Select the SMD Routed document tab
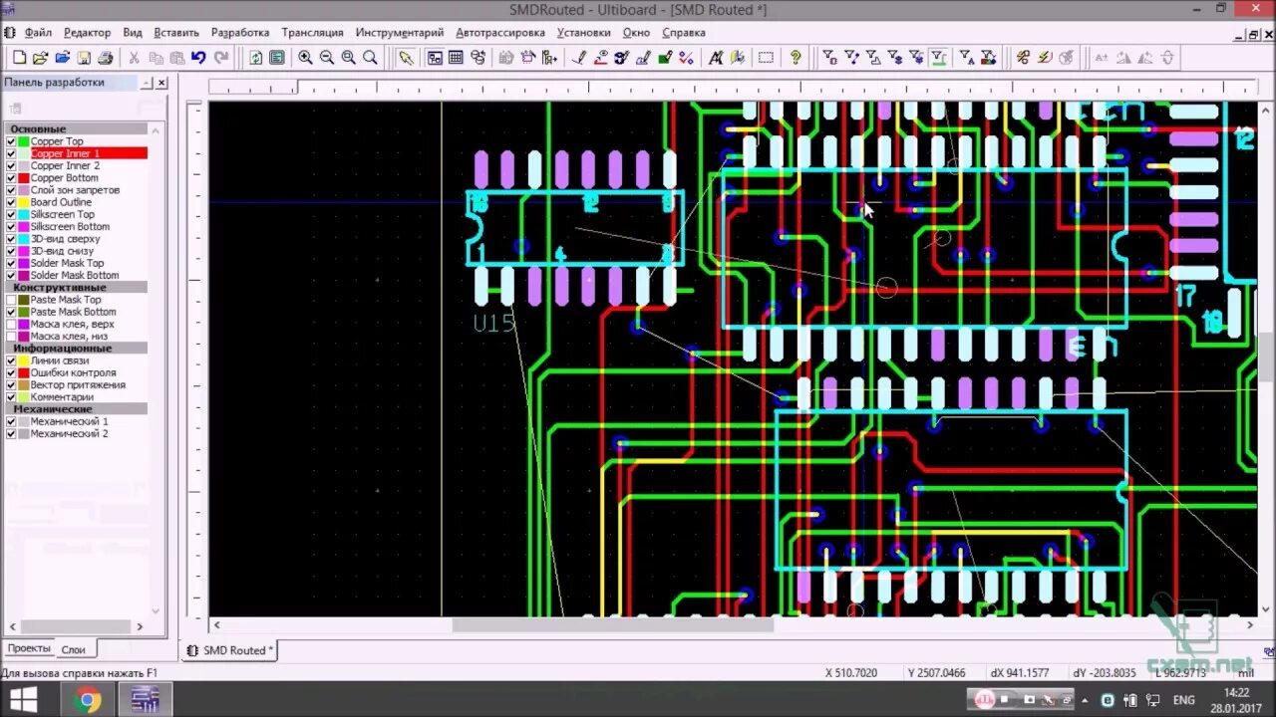 pyautogui.click(x=230, y=650)
